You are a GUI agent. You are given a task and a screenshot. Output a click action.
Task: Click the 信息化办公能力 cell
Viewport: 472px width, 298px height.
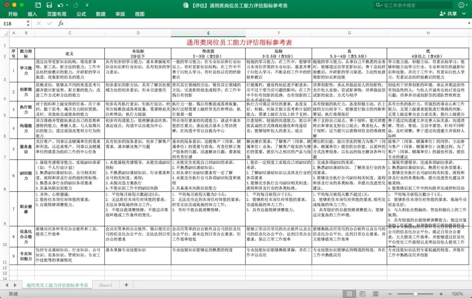click(26, 236)
